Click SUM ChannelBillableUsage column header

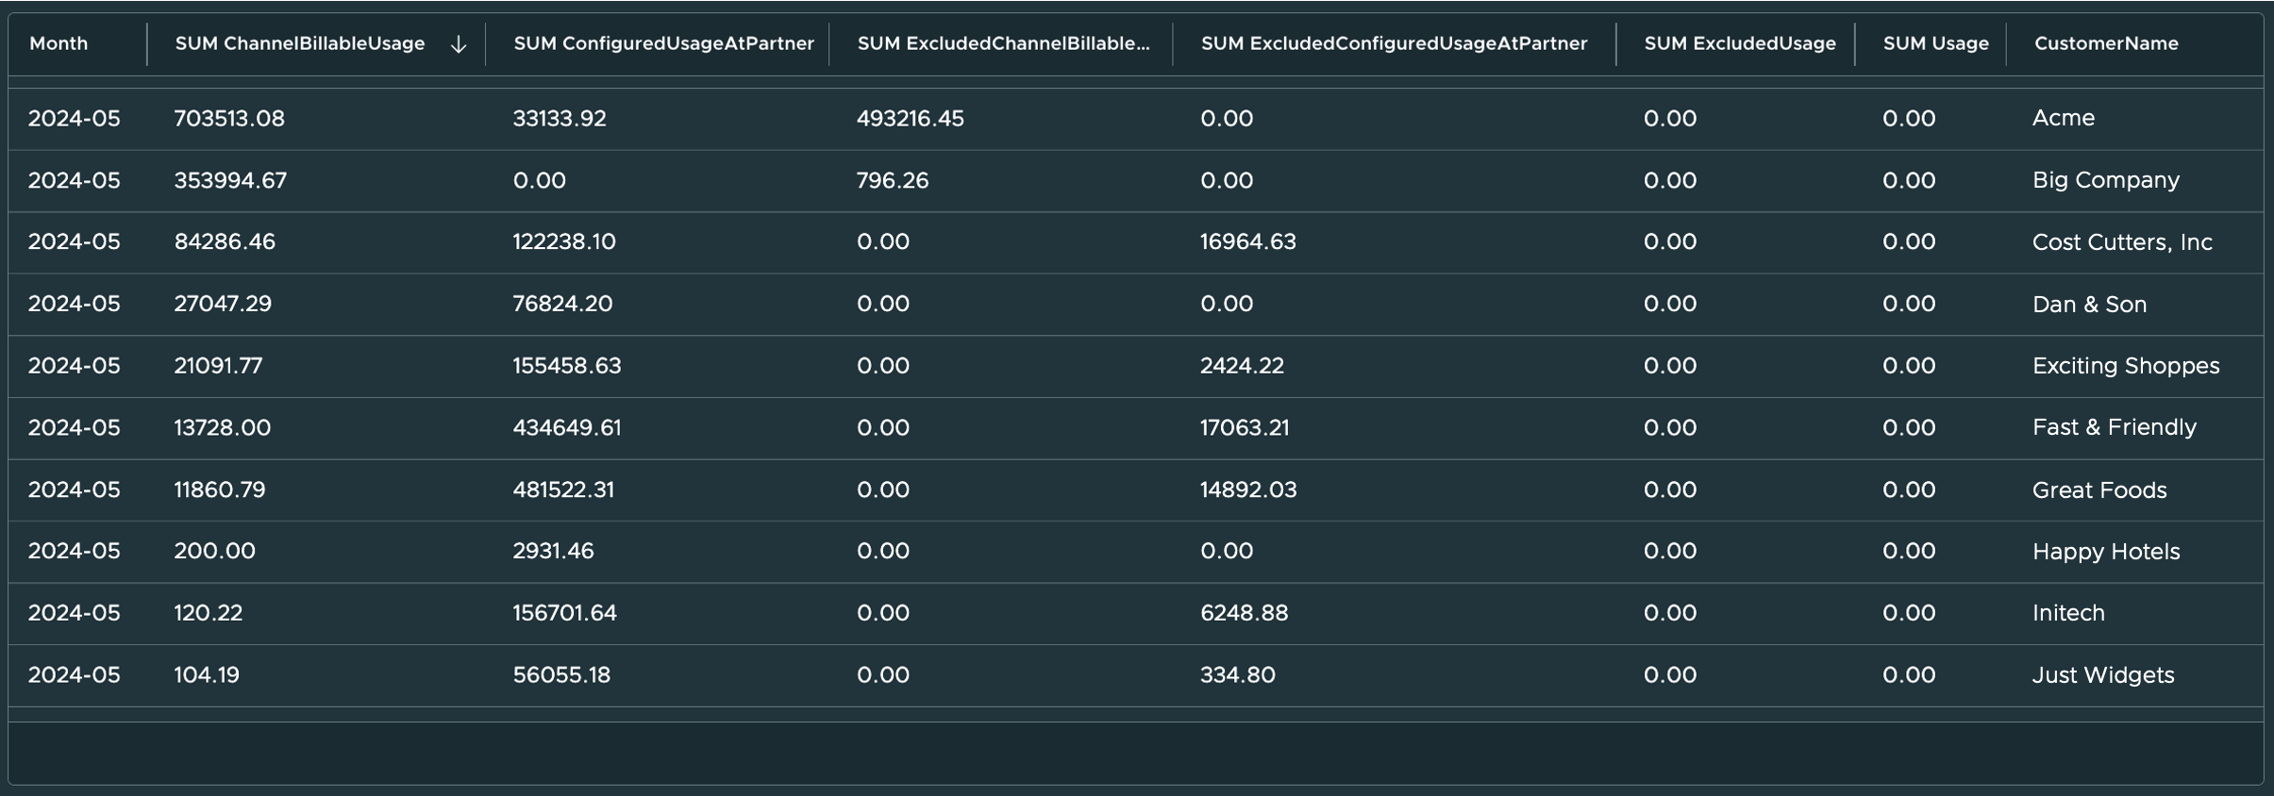pyautogui.click(x=300, y=43)
